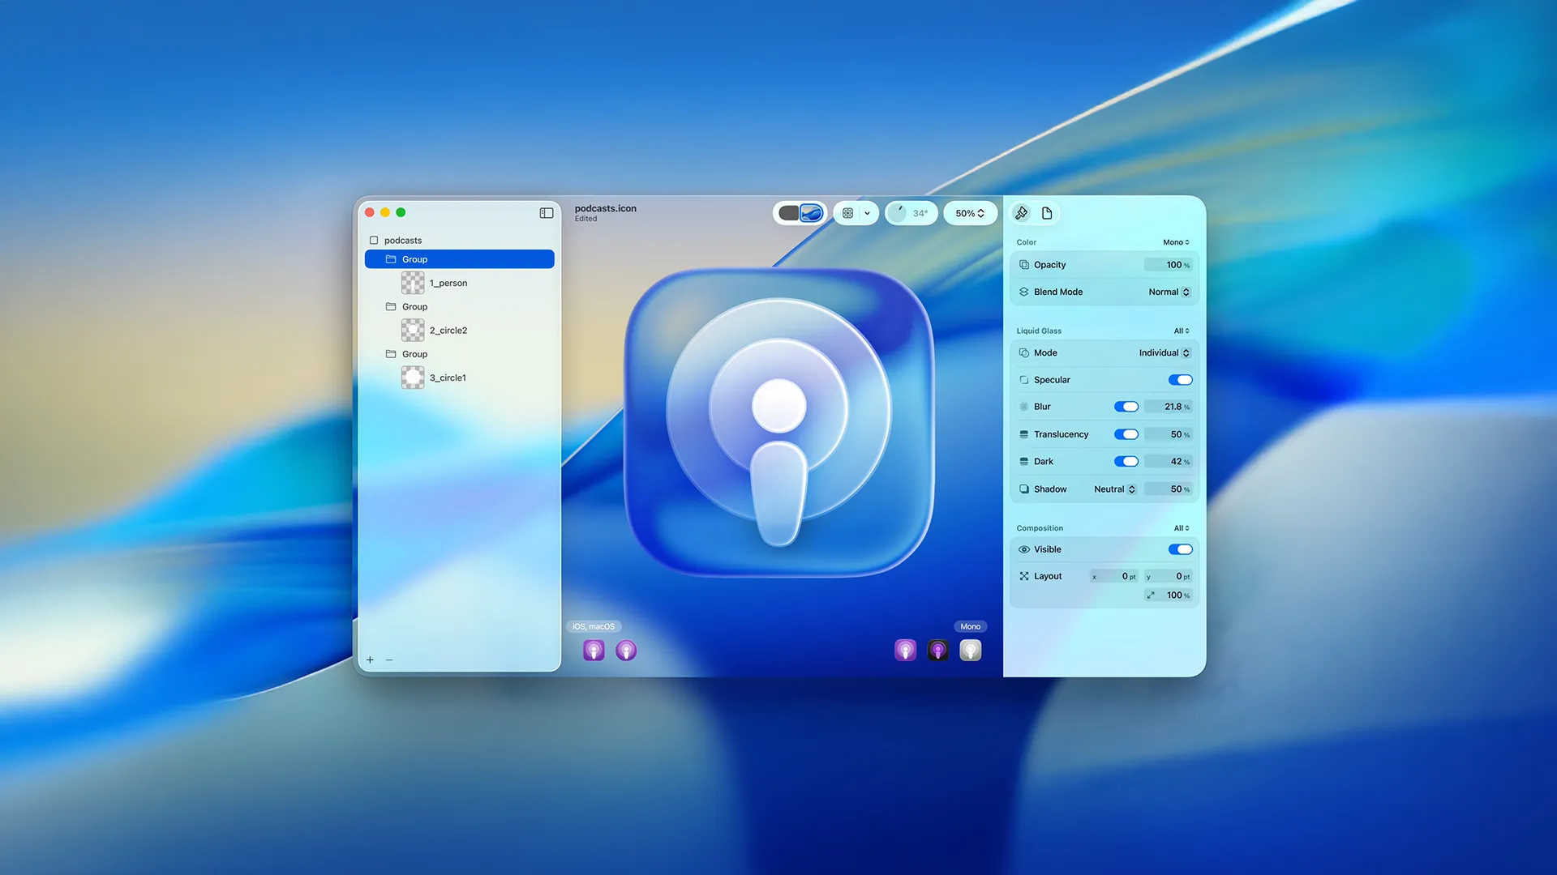The image size is (1557, 875).
Task: Open the Shadow Neutral dropdown
Action: click(x=1115, y=489)
